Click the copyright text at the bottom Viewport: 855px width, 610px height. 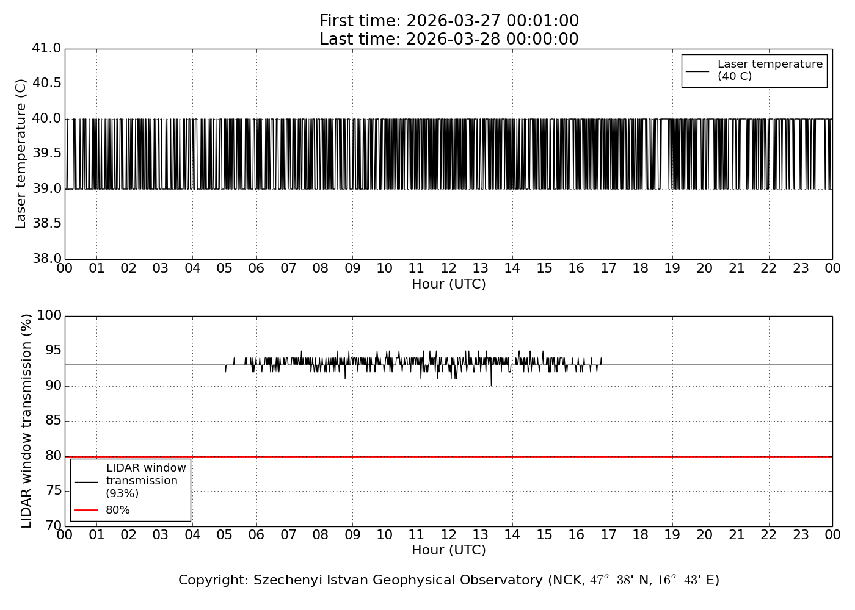tap(449, 580)
